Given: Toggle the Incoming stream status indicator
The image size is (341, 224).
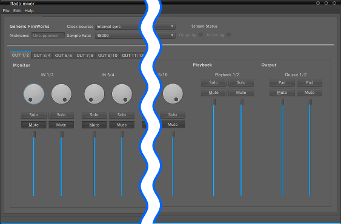Looking at the screenshot, I should [x=228, y=35].
